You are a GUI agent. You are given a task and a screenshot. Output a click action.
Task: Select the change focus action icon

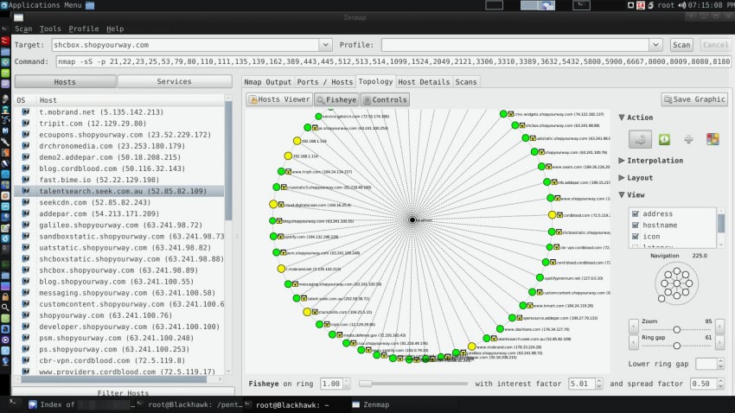point(639,138)
